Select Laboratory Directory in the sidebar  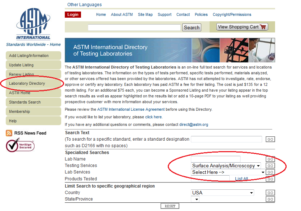click(x=27, y=83)
